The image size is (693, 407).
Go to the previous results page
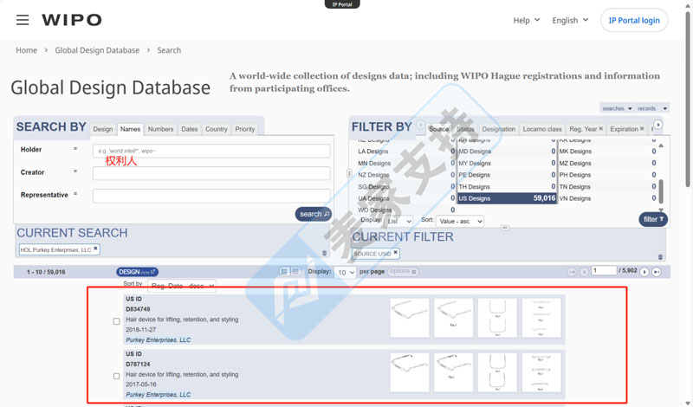pos(584,272)
